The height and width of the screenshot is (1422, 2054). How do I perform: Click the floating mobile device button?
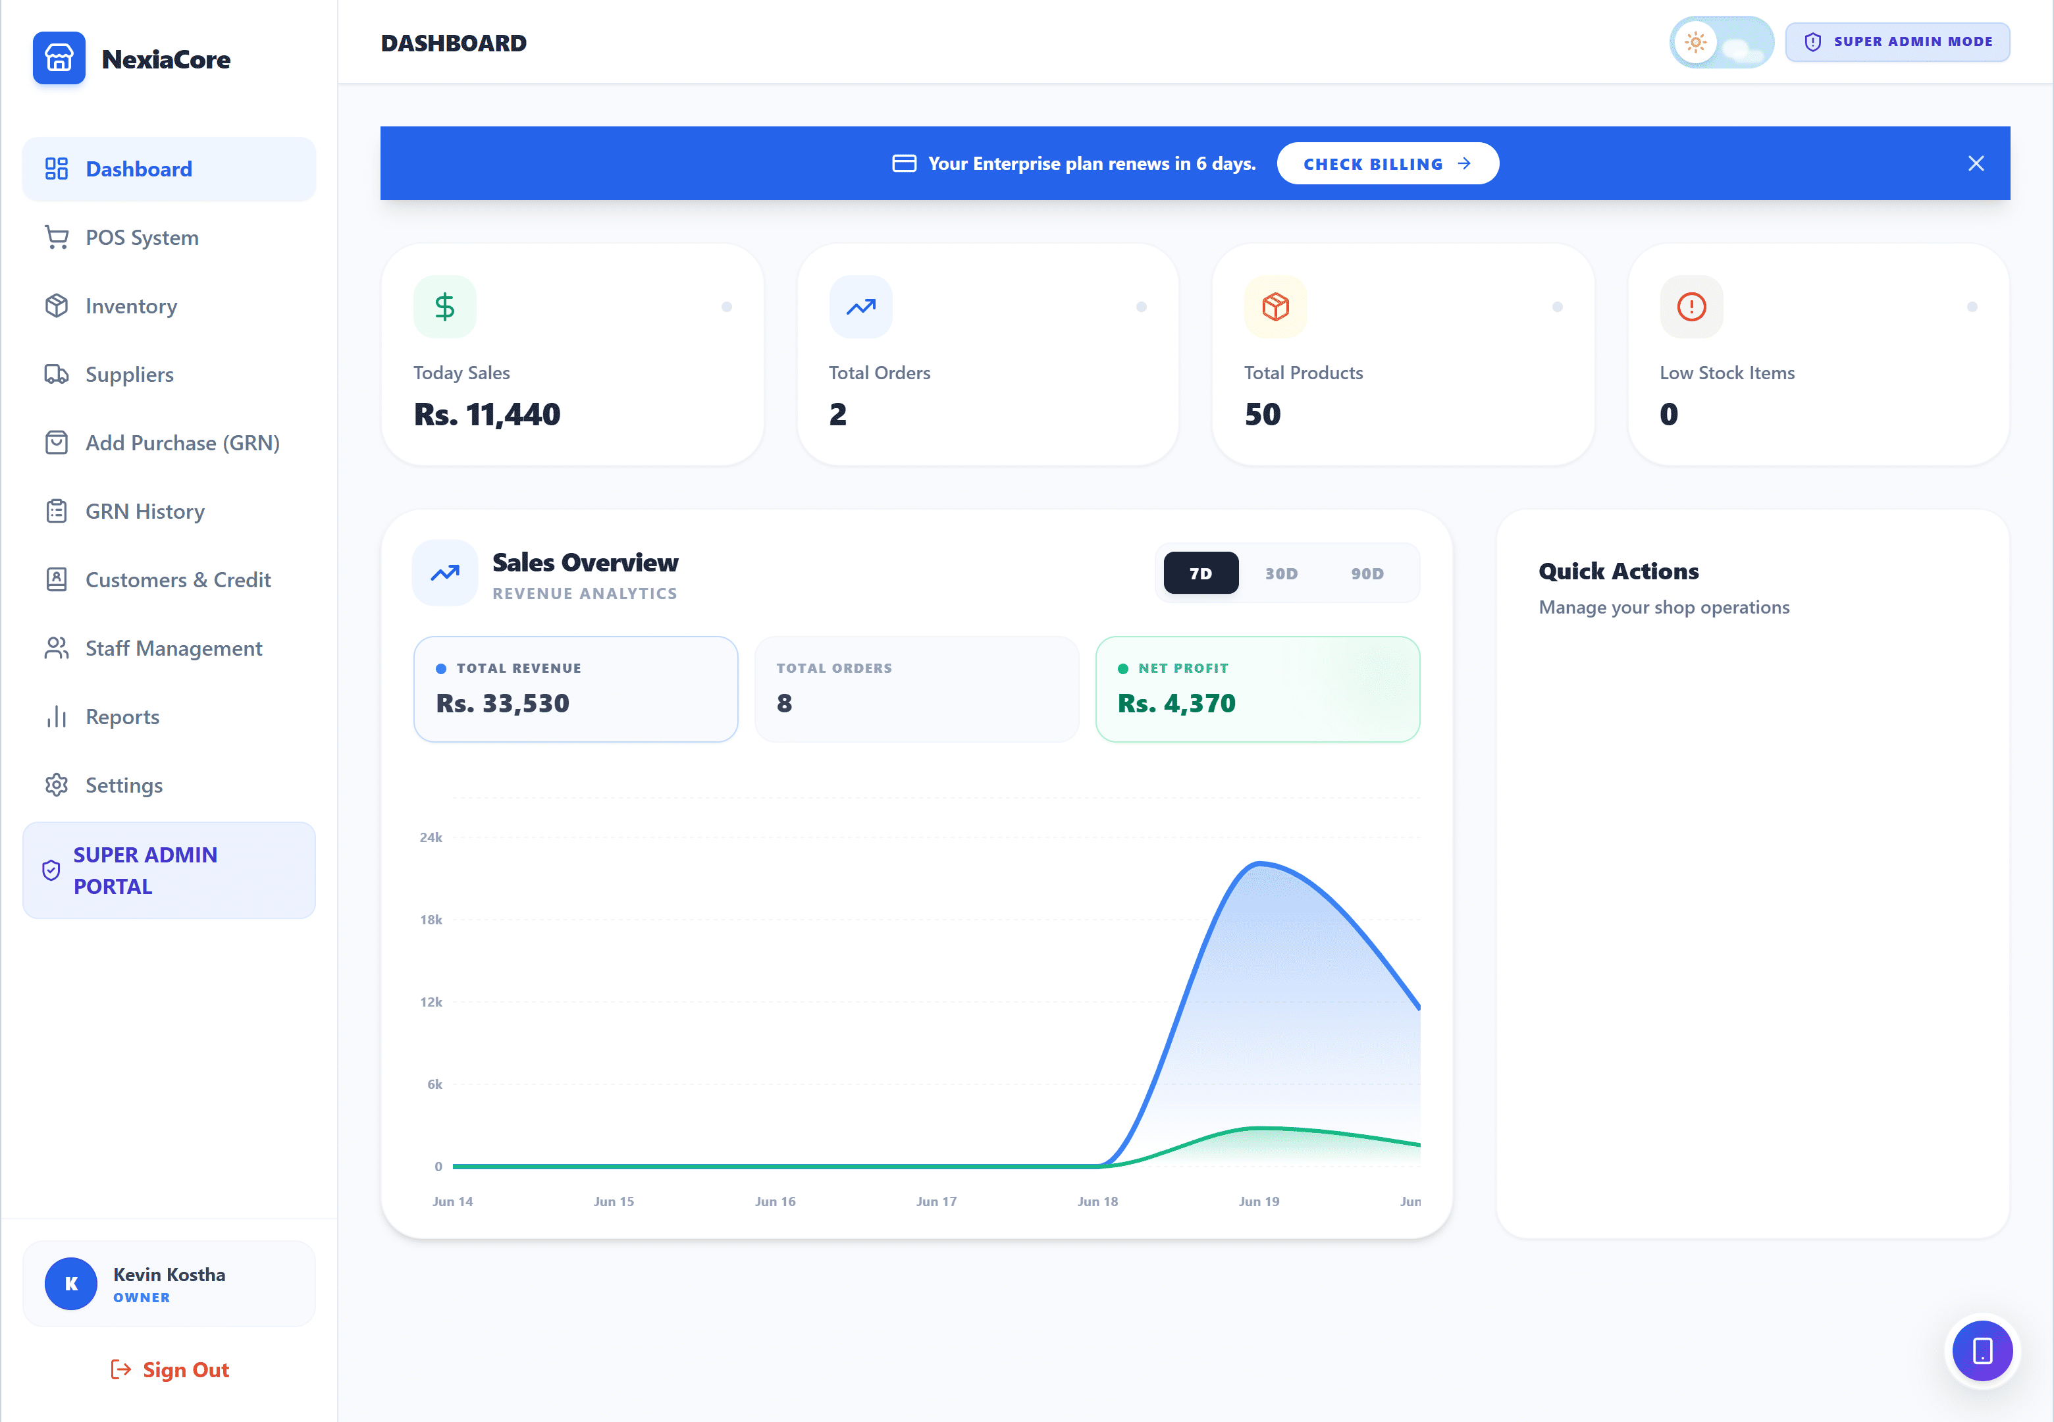1983,1352
